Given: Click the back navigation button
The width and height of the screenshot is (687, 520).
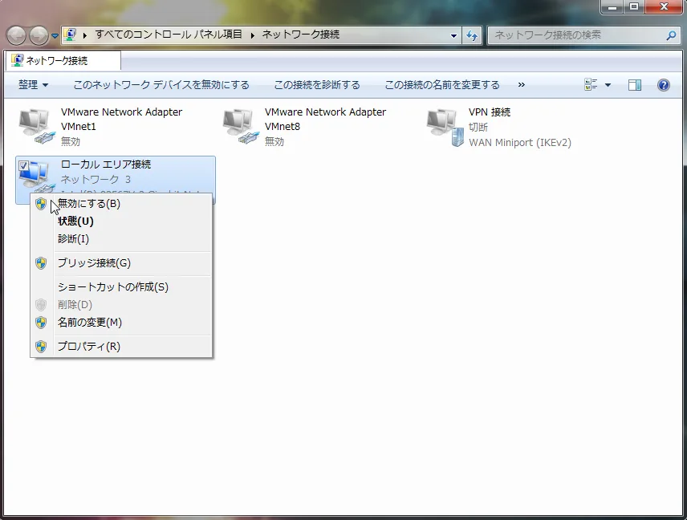Looking at the screenshot, I should [16, 35].
